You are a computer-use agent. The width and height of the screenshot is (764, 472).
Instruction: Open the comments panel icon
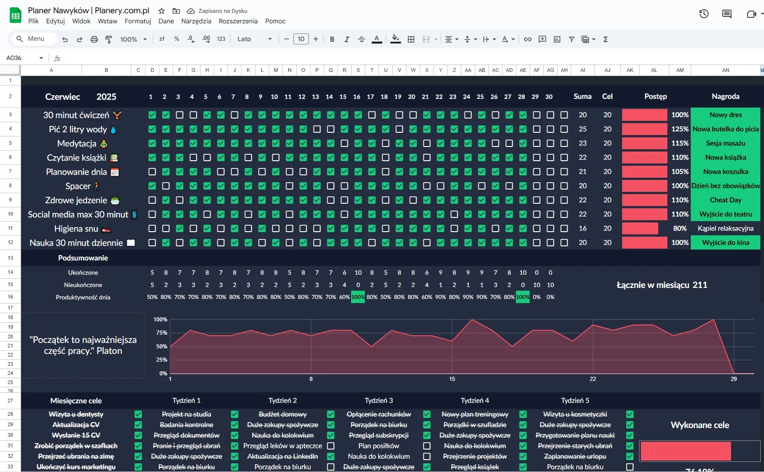pyautogui.click(x=727, y=14)
